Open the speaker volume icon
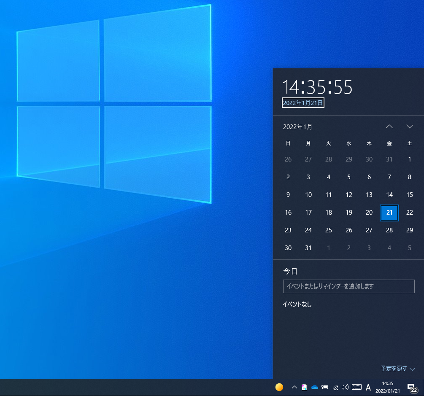The image size is (424, 396). coord(345,387)
